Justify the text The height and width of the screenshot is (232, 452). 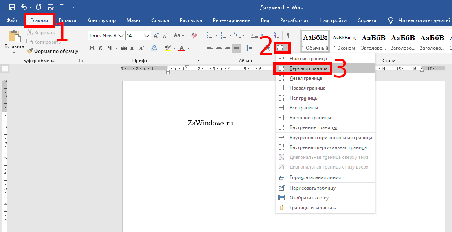(237, 48)
